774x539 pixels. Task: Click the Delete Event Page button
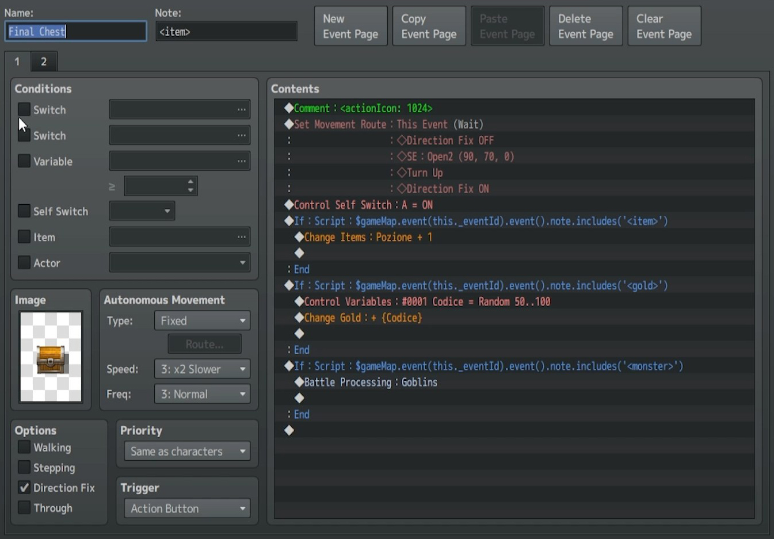coord(586,25)
